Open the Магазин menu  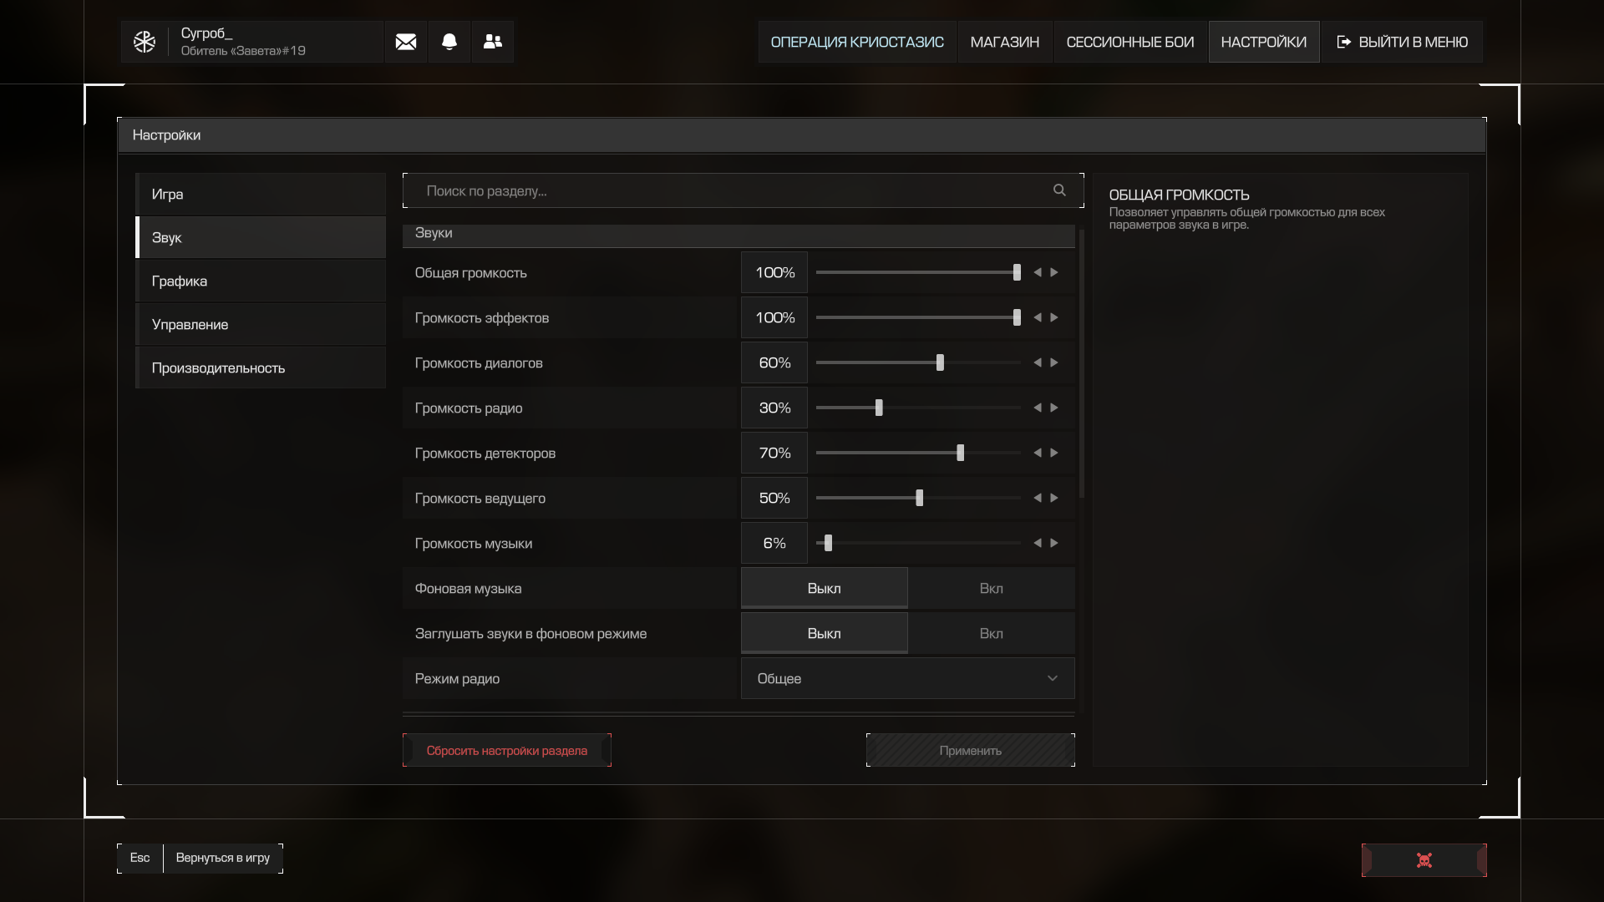pyautogui.click(x=1005, y=42)
